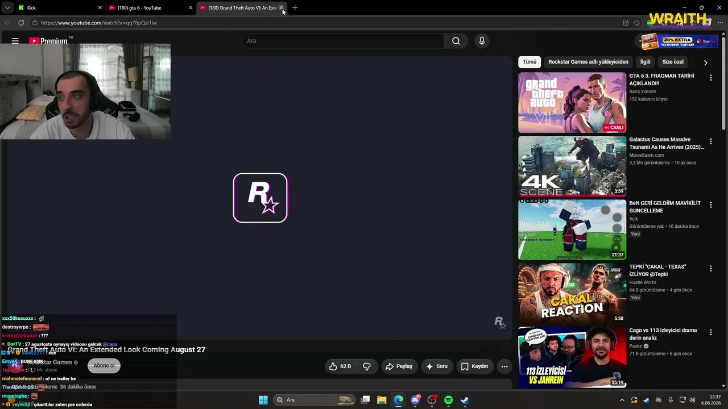Open the Hustle Works channel name
This screenshot has height=409, width=728.
tap(643, 282)
